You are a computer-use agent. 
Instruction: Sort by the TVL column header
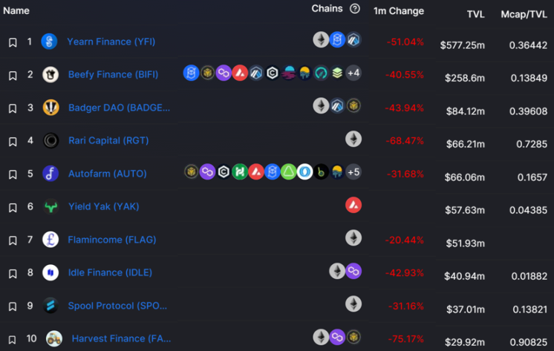tap(475, 14)
